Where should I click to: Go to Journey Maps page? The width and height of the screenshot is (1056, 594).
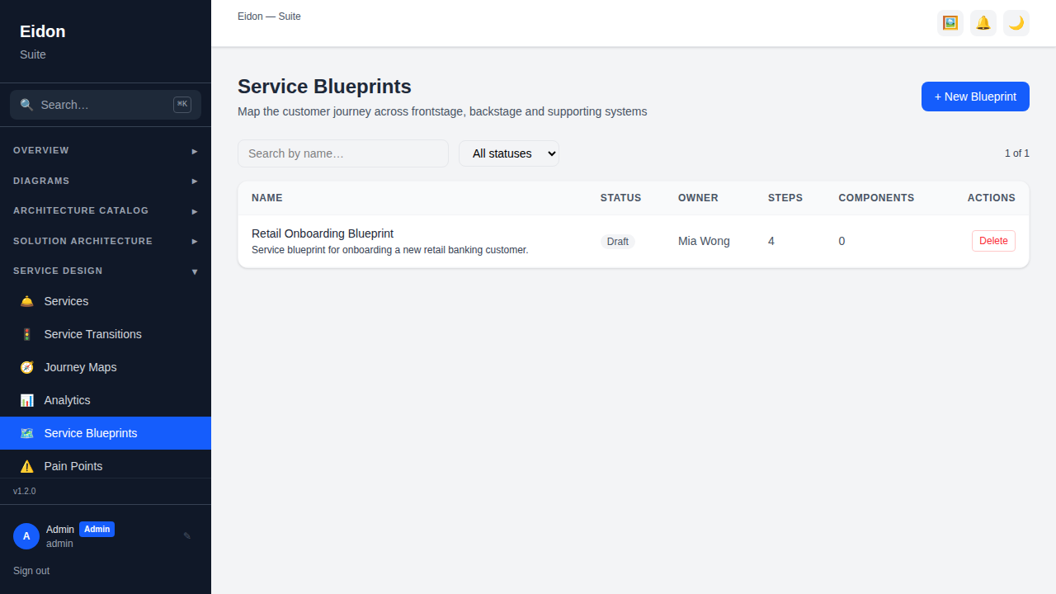(x=106, y=367)
